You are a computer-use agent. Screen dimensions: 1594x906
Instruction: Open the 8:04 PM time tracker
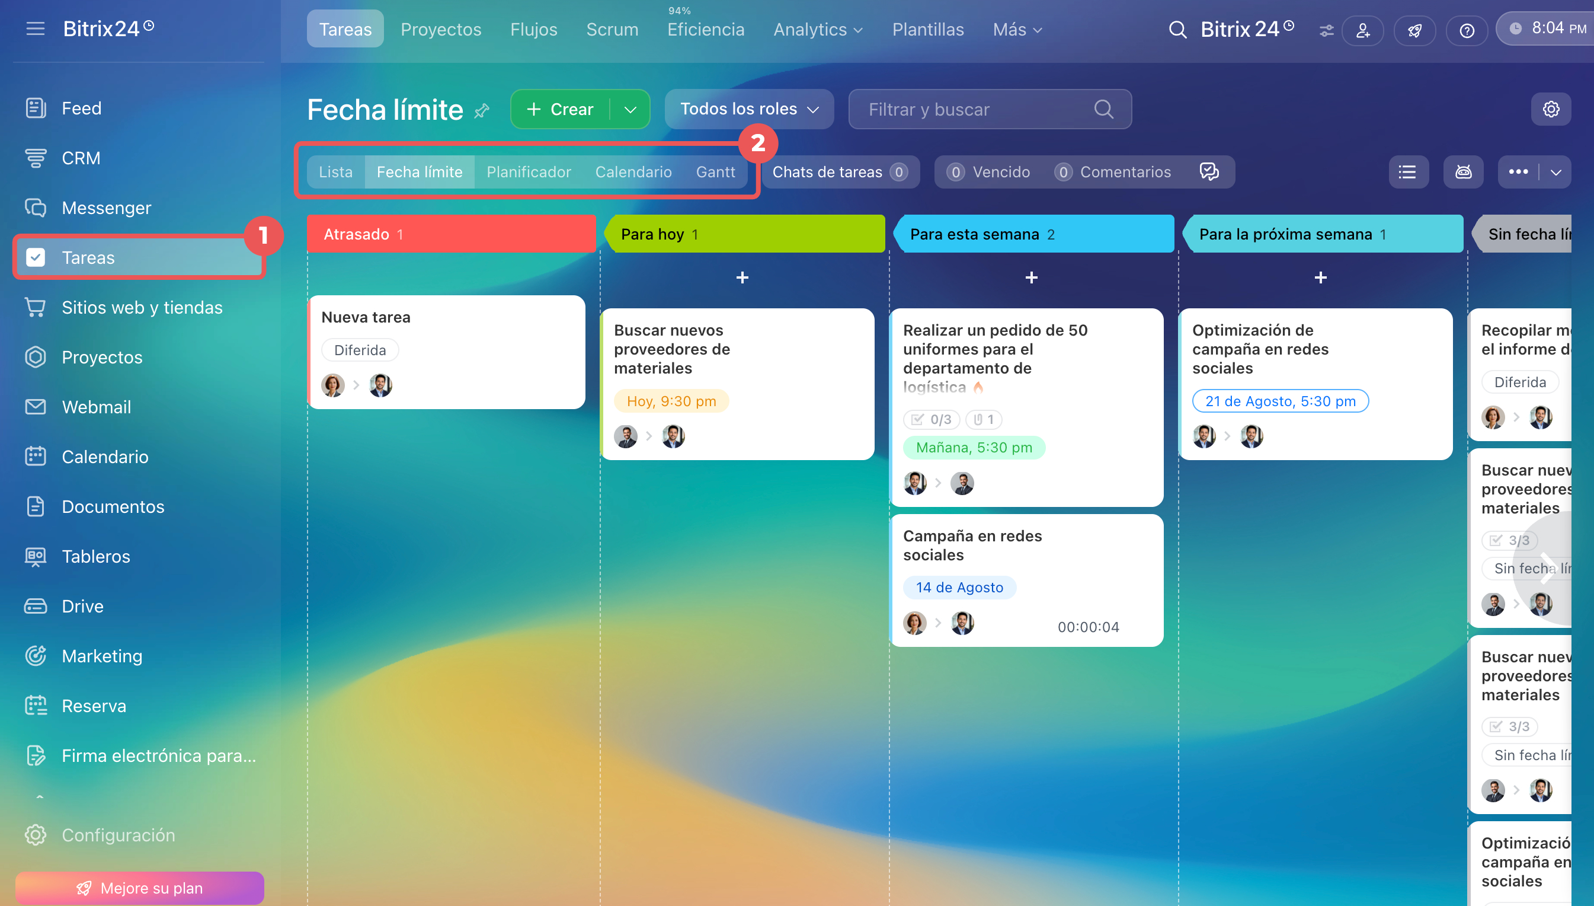1545,28
